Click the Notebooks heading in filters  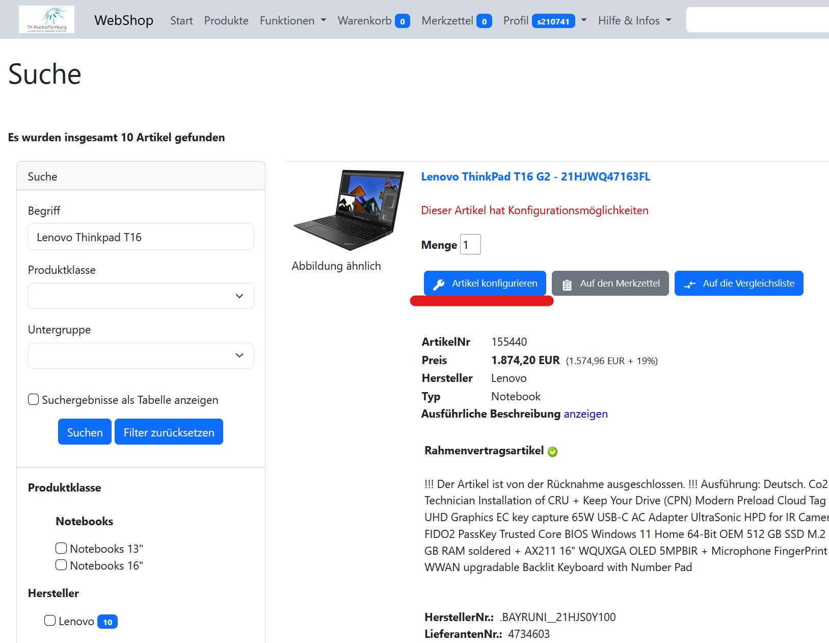pos(85,521)
